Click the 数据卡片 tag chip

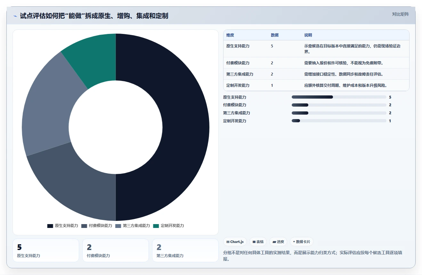302,242
